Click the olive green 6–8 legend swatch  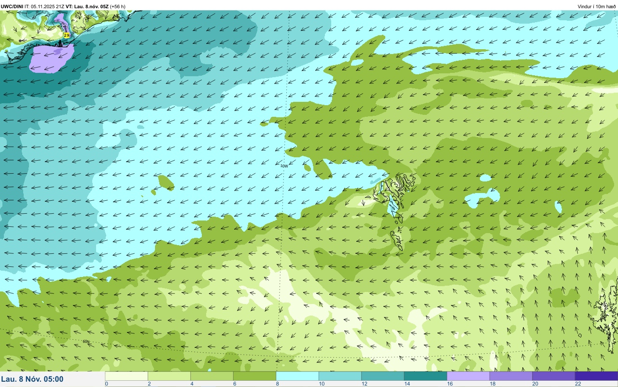click(x=254, y=376)
